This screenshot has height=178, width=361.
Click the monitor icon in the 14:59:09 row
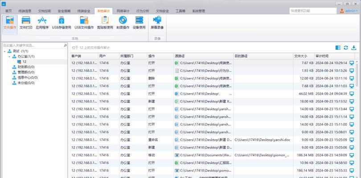click(x=352, y=155)
